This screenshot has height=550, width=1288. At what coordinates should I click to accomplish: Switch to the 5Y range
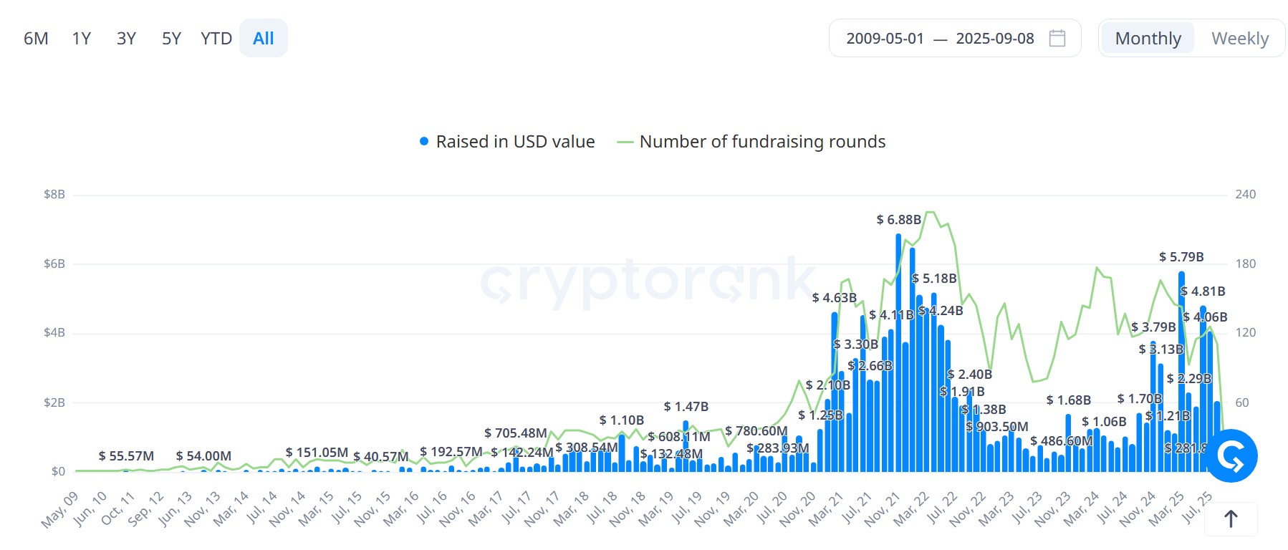click(x=171, y=39)
